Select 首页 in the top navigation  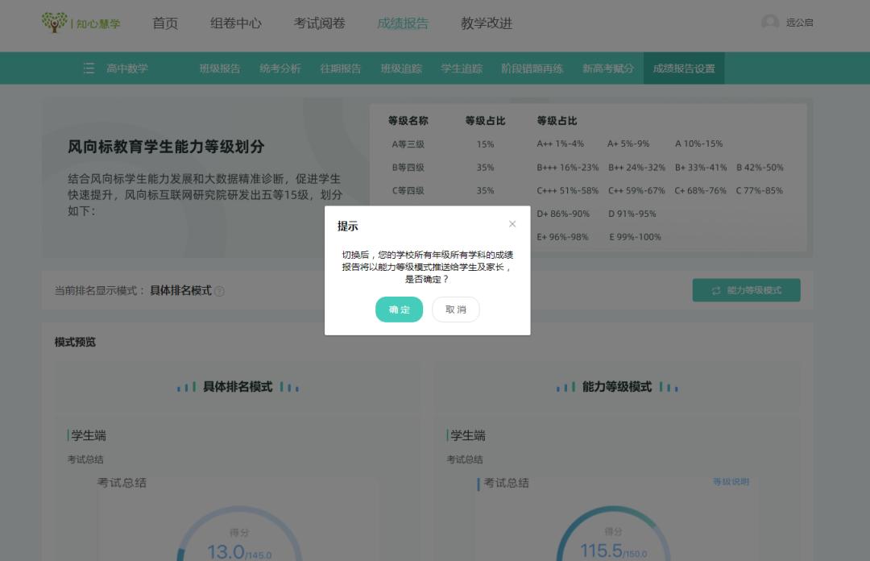(x=164, y=23)
